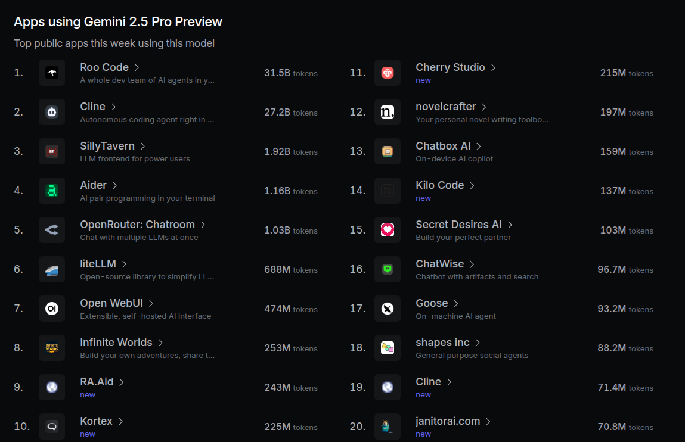Screen dimensions: 685x442
Task: Click the Secret Desires AI heart icon
Action: (388, 230)
